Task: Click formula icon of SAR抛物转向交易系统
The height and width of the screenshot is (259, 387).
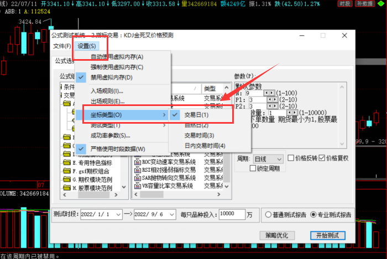Action: click(x=138, y=178)
